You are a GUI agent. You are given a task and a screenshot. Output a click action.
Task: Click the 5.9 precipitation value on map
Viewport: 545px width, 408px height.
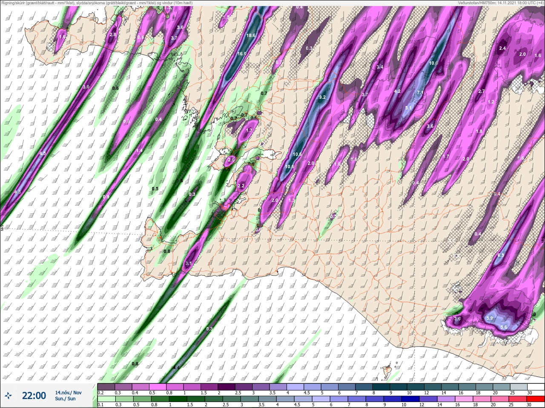(490, 318)
